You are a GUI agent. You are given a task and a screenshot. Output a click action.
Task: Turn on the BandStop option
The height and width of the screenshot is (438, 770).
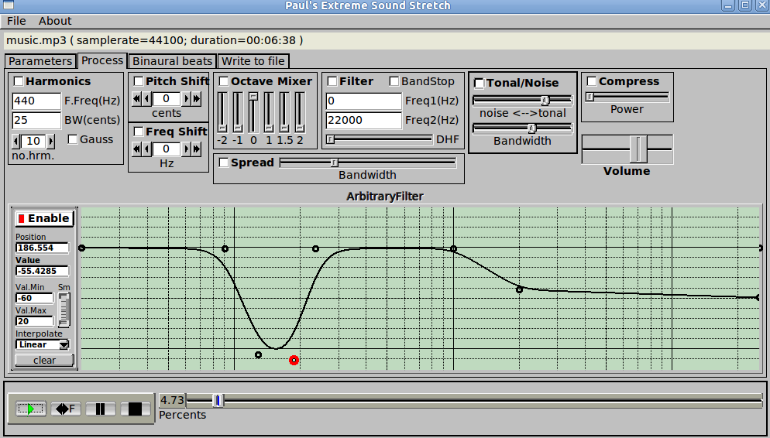click(x=394, y=81)
